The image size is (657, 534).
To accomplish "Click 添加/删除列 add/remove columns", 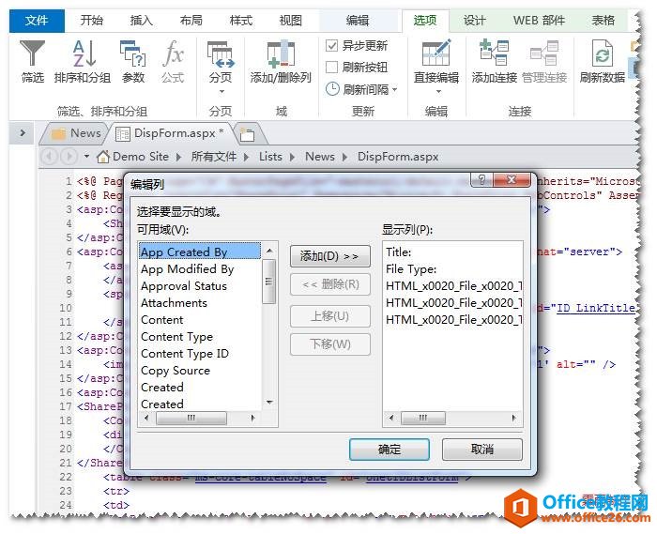I will coord(281,62).
